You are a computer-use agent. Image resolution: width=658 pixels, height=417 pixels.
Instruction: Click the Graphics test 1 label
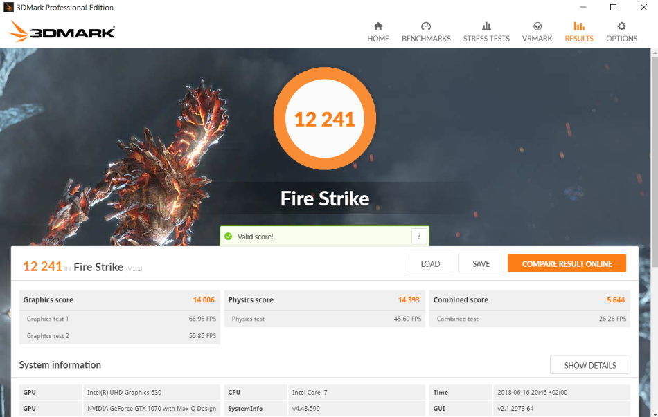point(48,319)
